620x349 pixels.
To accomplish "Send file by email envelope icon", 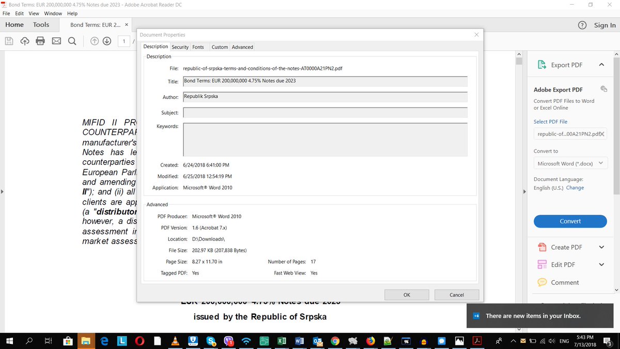I will [x=56, y=41].
